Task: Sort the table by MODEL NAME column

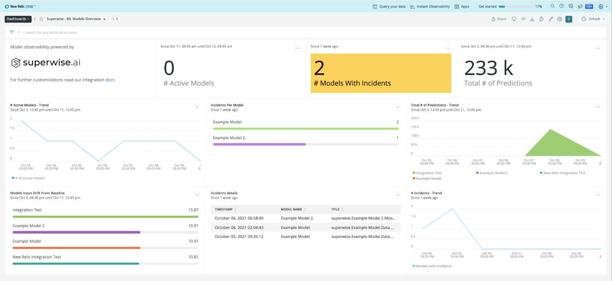Action: point(293,210)
